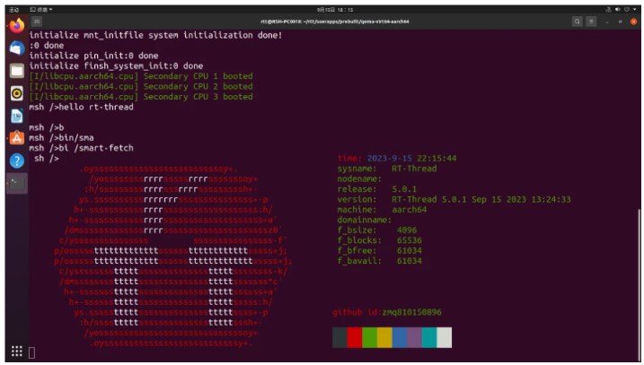The height and width of the screenshot is (365, 644).
Task: Click the green color block
Action: 370,337
